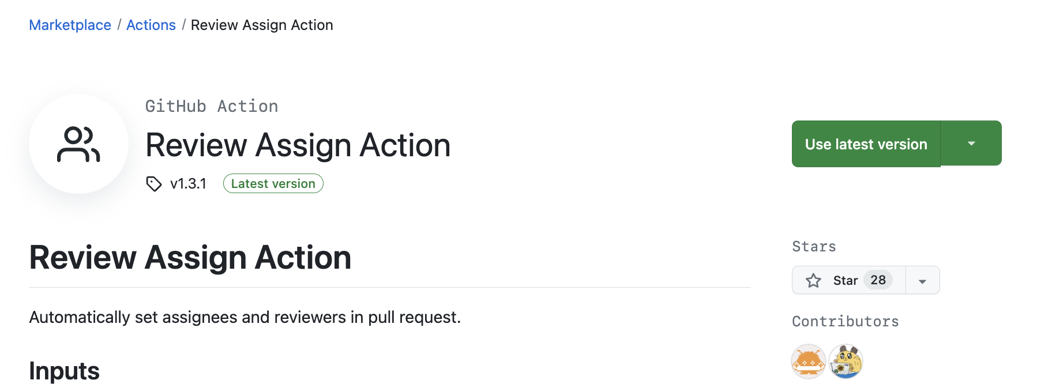Click the Contributors sidebar label
The width and height of the screenshot is (1037, 384).
[846, 322]
